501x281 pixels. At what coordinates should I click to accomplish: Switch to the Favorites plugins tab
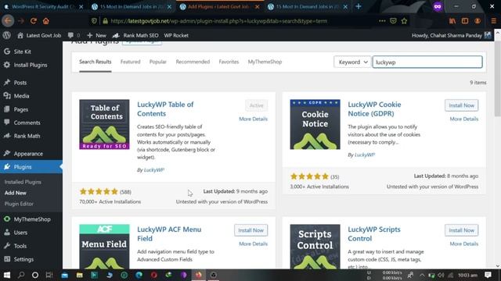pyautogui.click(x=229, y=62)
